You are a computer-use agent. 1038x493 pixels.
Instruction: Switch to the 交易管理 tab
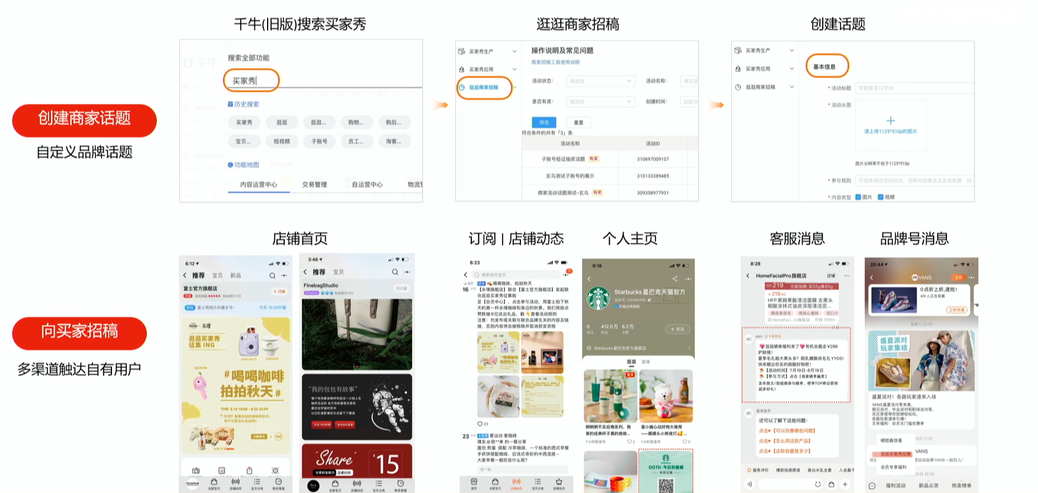coord(315,184)
